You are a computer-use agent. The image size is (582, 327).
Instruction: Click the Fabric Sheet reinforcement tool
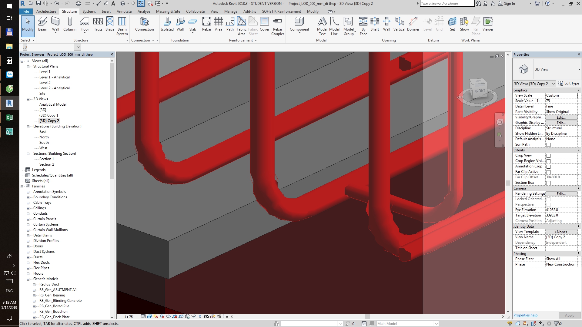253,26
